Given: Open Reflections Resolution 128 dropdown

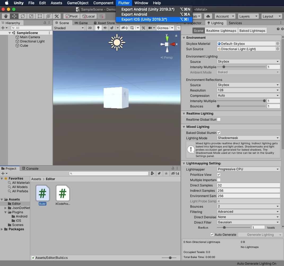Looking at the screenshot, I should (x=248, y=90).
